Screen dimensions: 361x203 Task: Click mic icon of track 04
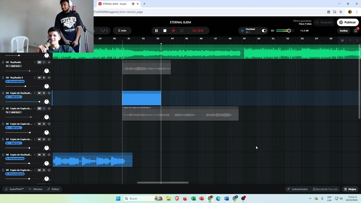coord(3,93)
